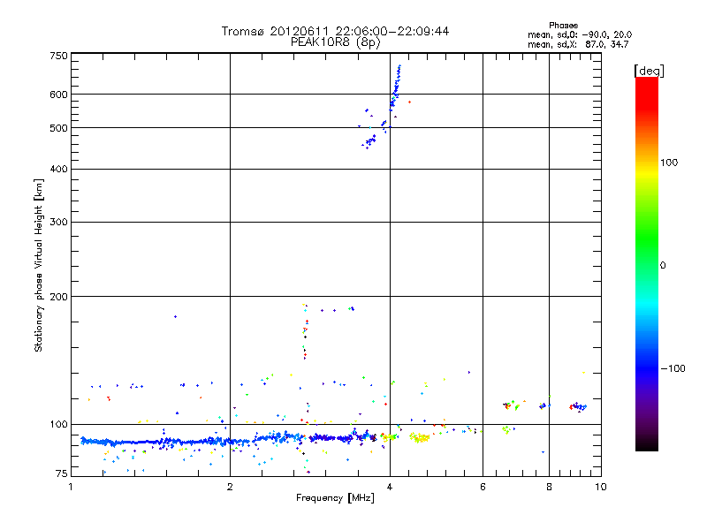This screenshot has height=530, width=707.
Task: Click the green zone of the colorbar
Action: (647, 238)
